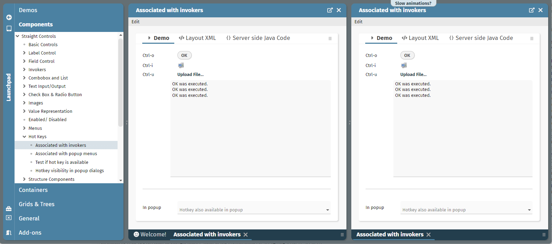Click the Ctrl-i computer icon in left panel

pyautogui.click(x=181, y=65)
